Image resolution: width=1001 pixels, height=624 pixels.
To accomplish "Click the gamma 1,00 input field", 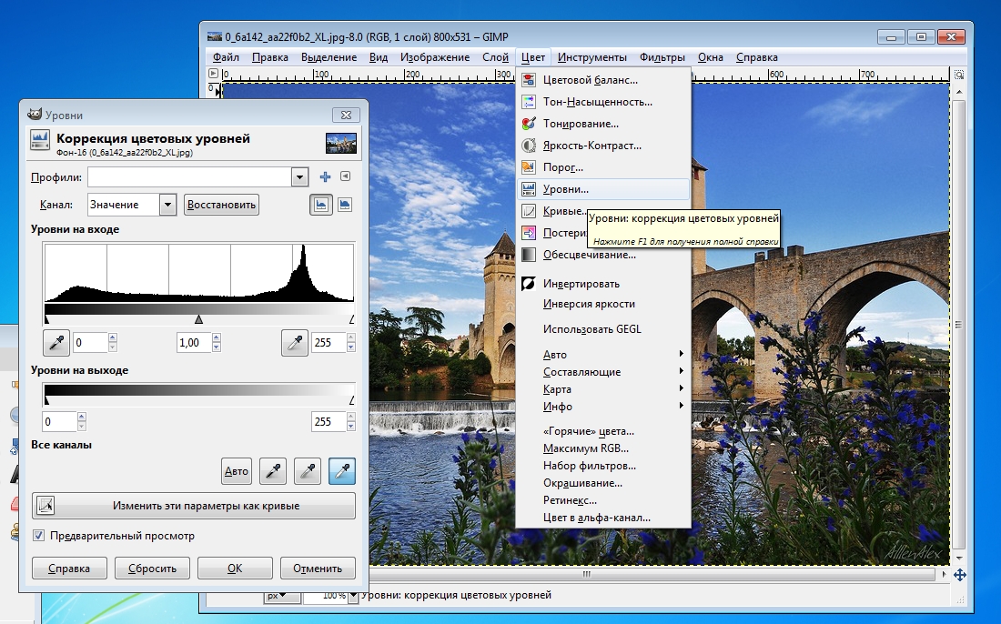I will (x=191, y=343).
